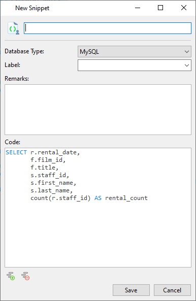Click the Cancel button
Screen dimensions: 196x301
click(172, 290)
